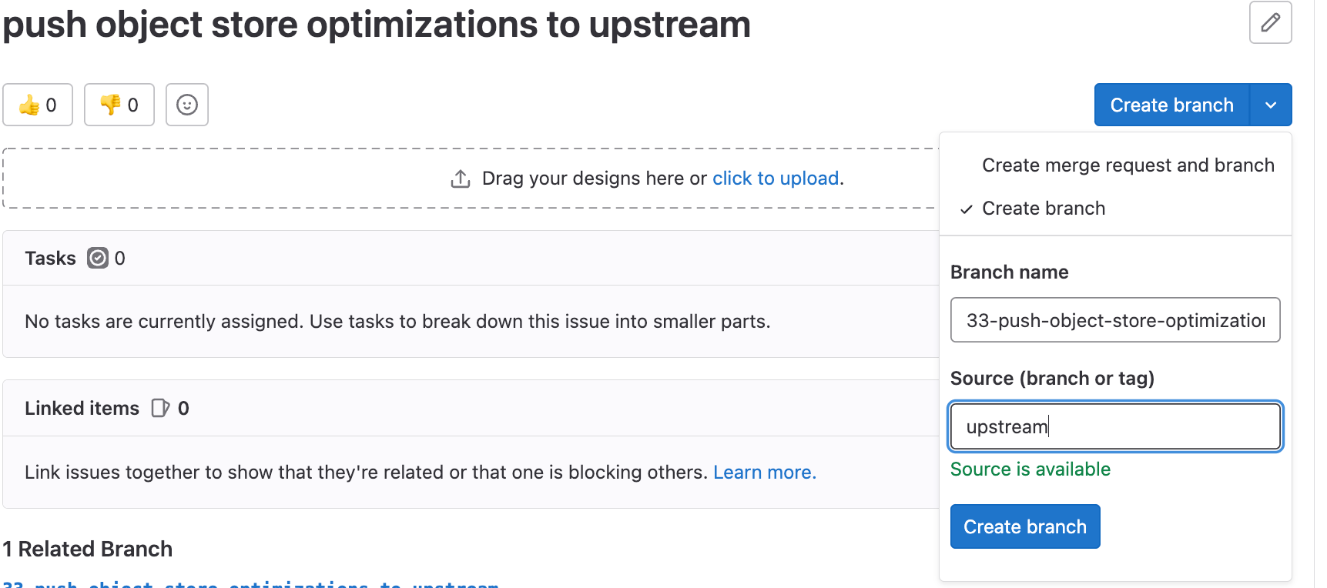1327x588 pixels.
Task: Open the related branch link
Action: point(250,583)
